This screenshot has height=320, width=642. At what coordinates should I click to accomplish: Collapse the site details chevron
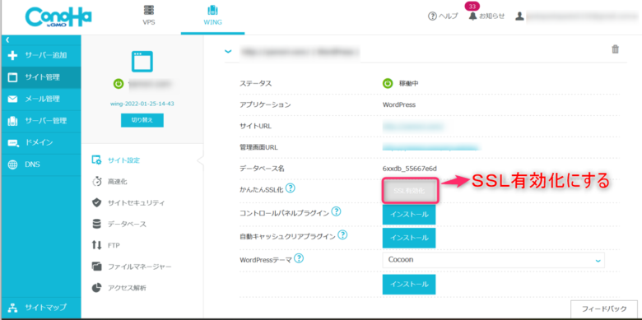coord(228,52)
